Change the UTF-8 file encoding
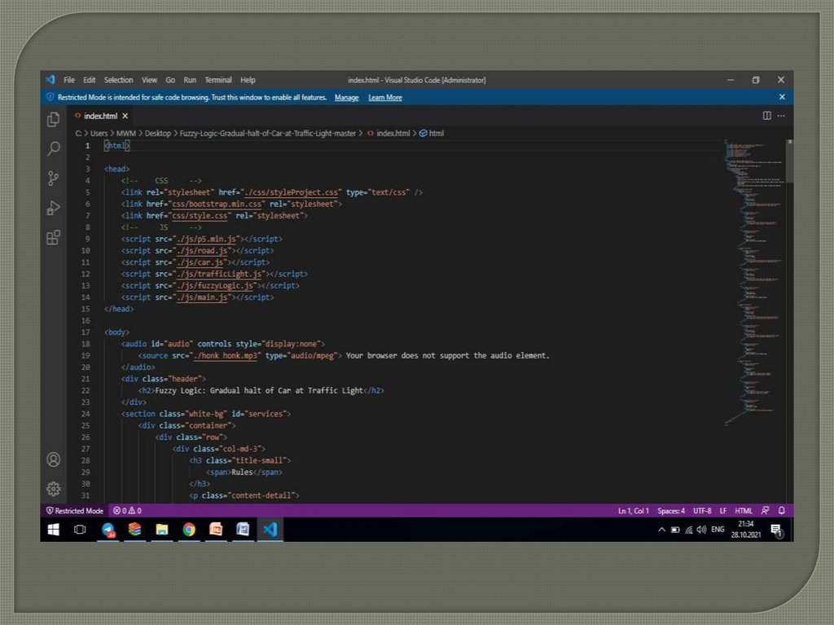The image size is (834, 625). (701, 511)
